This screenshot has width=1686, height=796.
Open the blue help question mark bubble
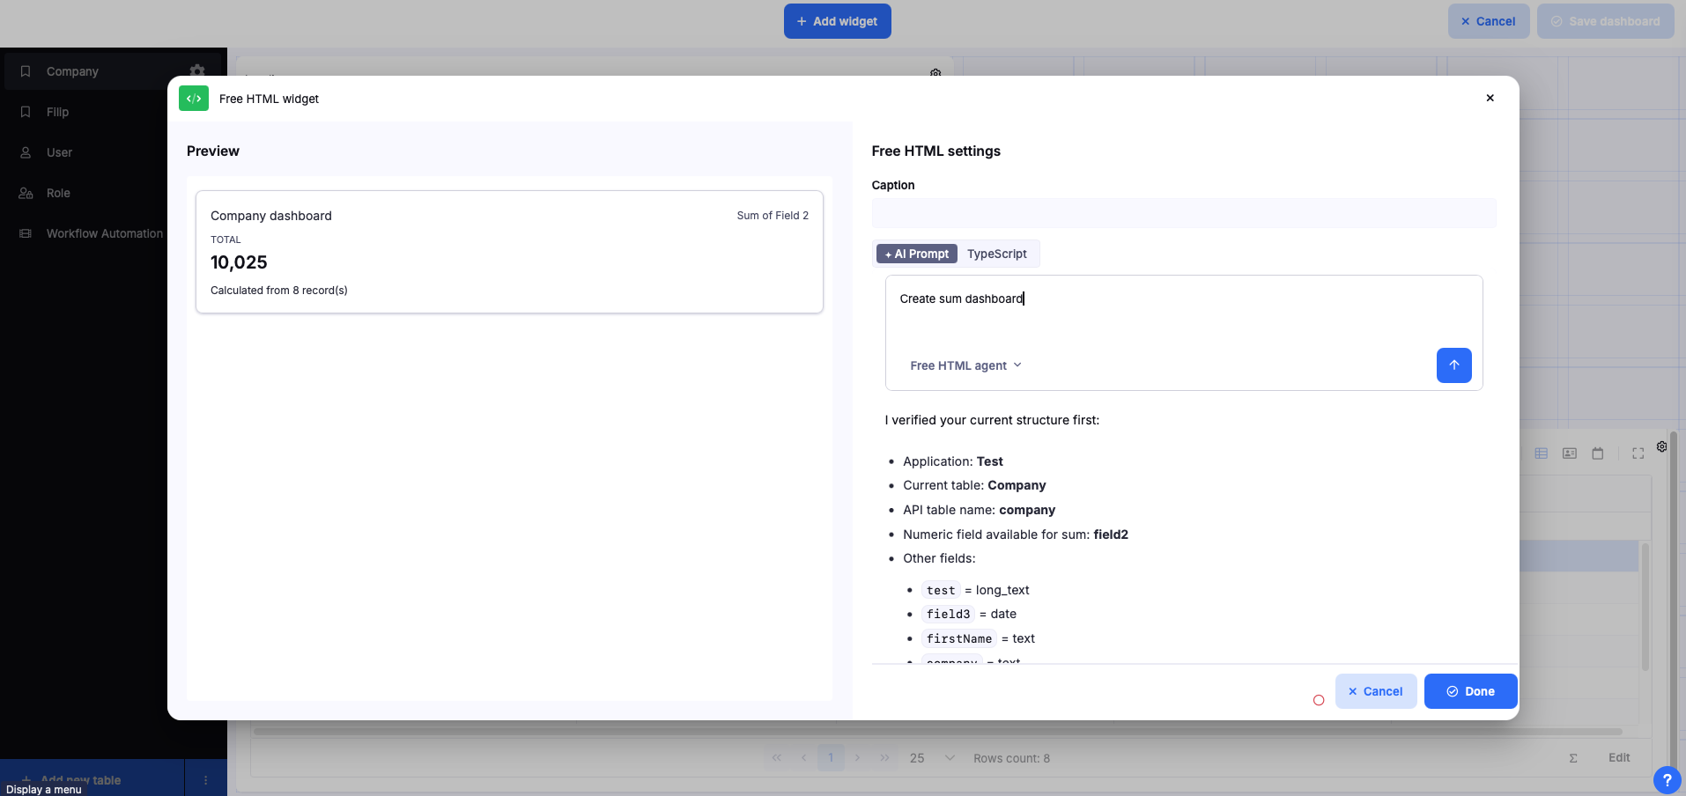[1667, 780]
